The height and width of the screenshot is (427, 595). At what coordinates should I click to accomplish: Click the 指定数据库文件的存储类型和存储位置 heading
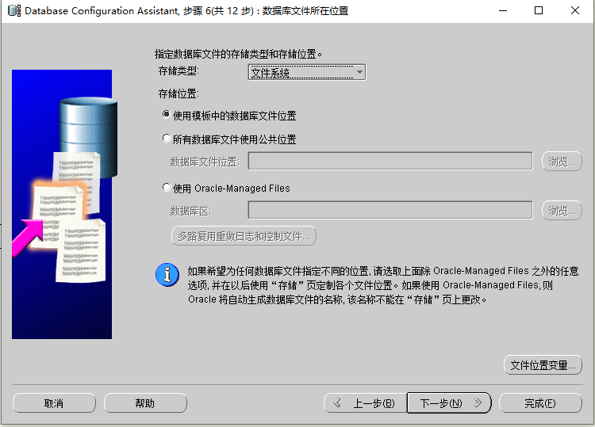pos(238,54)
